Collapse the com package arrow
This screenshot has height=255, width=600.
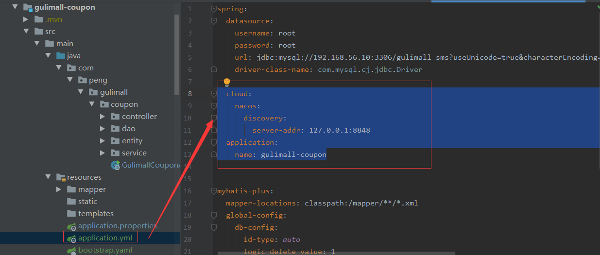(x=59, y=68)
